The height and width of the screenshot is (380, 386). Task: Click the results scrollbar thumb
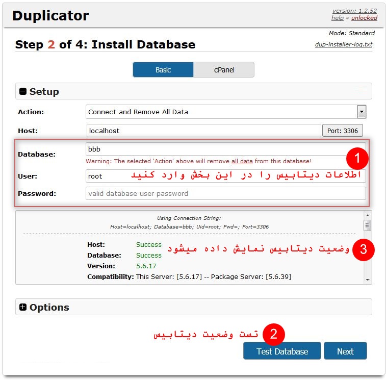click(368, 225)
